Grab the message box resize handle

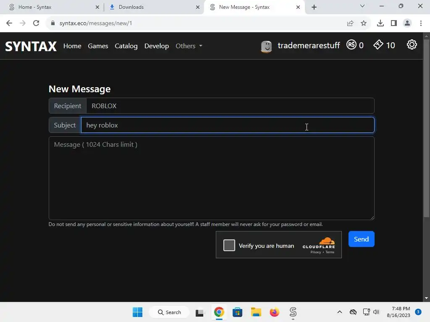pyautogui.click(x=372, y=218)
